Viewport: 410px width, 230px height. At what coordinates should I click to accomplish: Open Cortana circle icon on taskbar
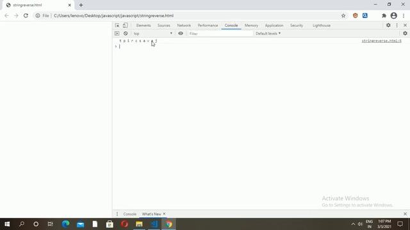36,224
